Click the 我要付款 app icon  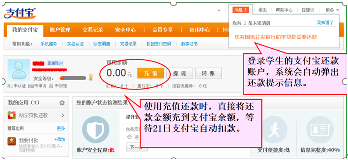point(12,141)
